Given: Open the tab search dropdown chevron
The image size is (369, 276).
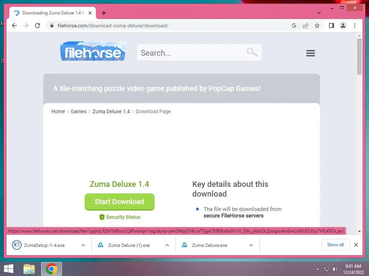Looking at the screenshot, I should pyautogui.click(x=319, y=13).
